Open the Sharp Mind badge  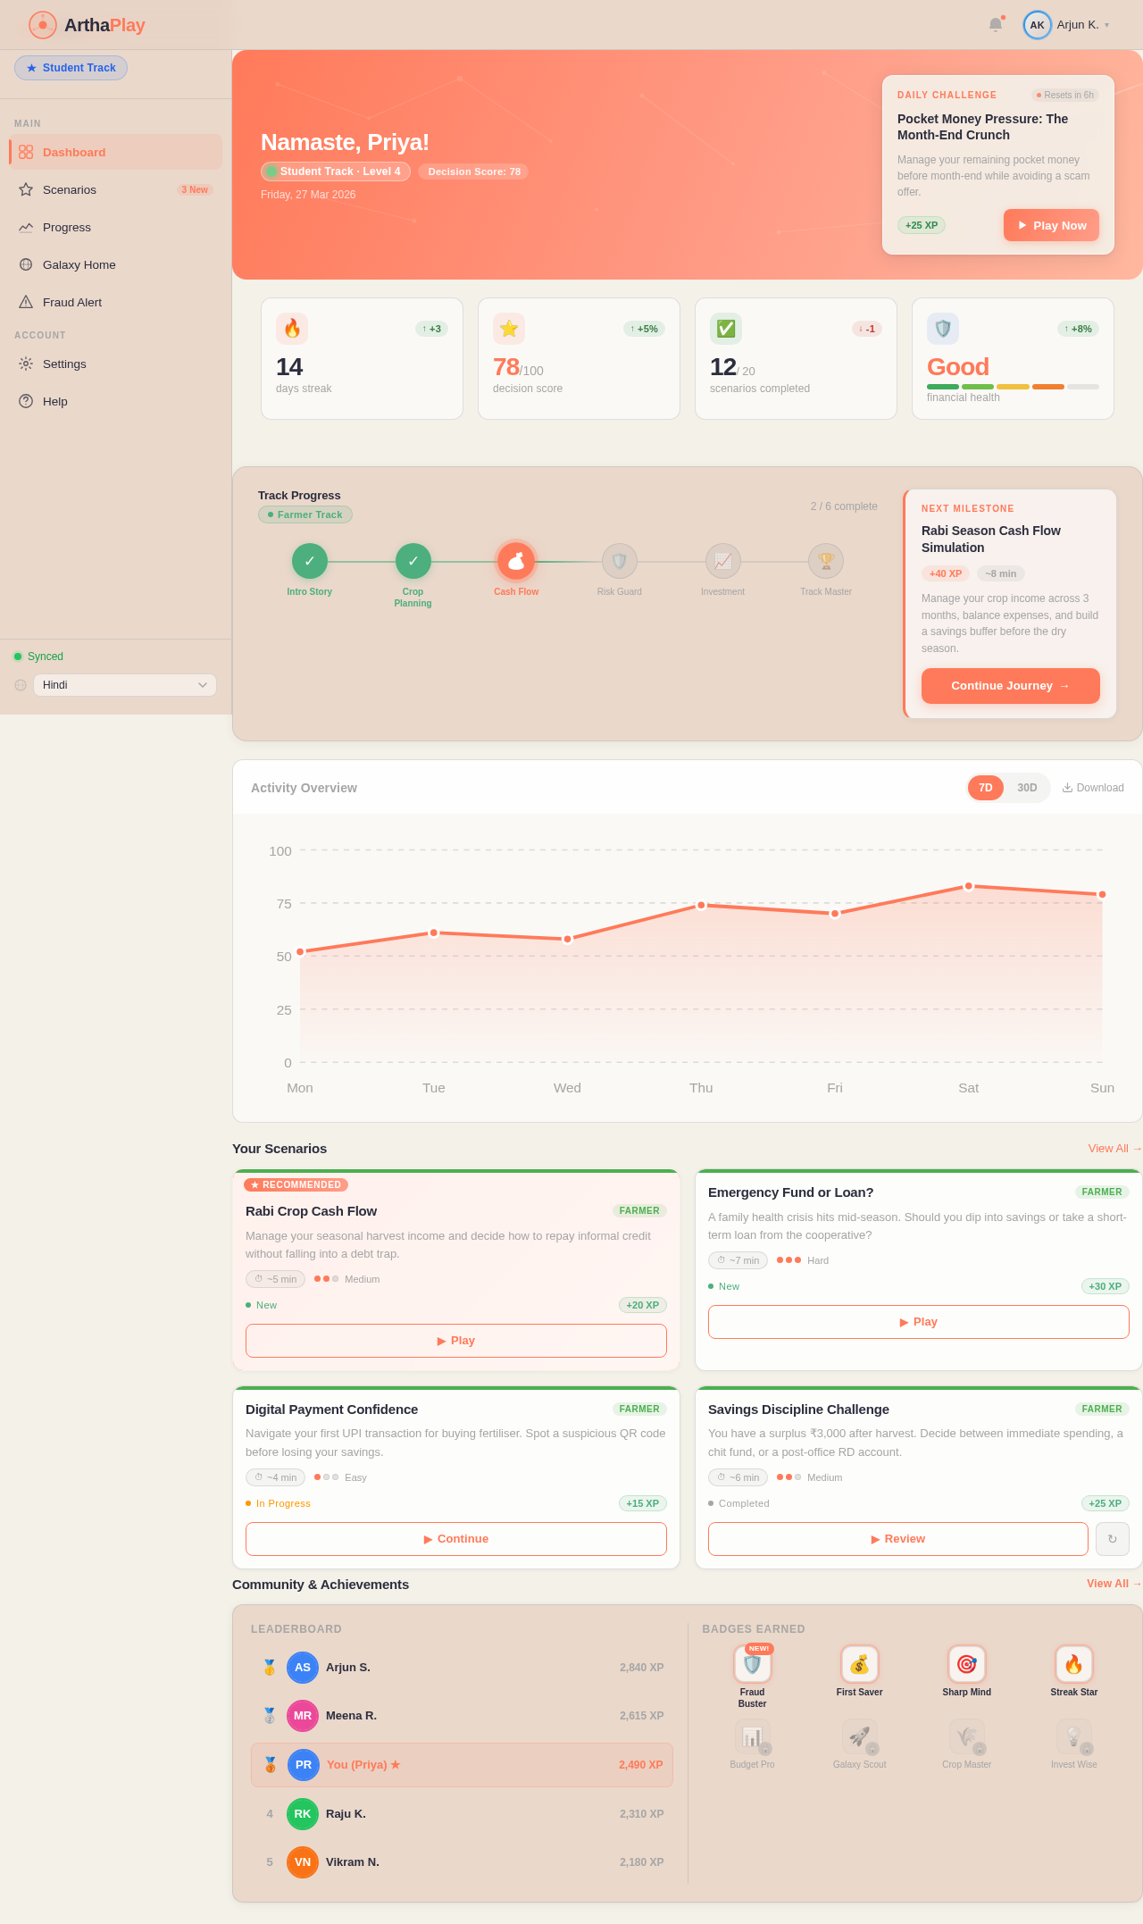[x=967, y=1665]
